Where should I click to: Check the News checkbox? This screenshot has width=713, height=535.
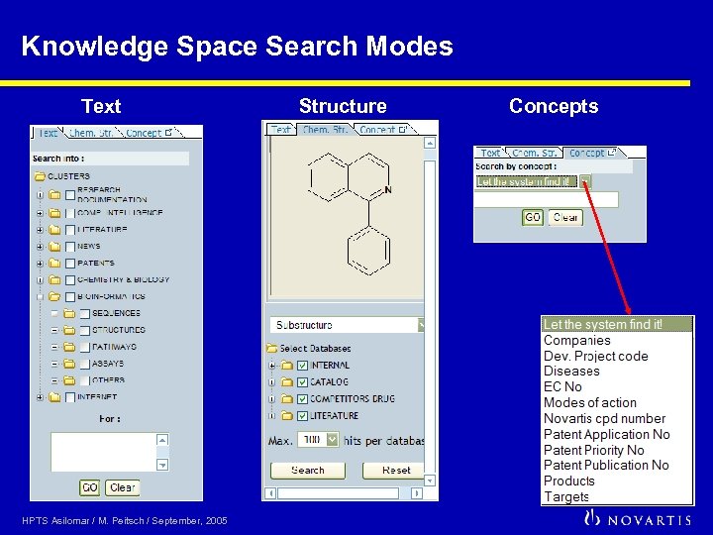pyautogui.click(x=70, y=246)
